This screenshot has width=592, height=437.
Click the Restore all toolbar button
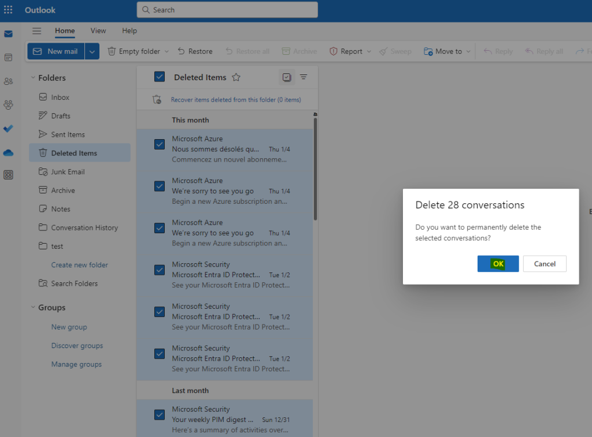coord(247,51)
